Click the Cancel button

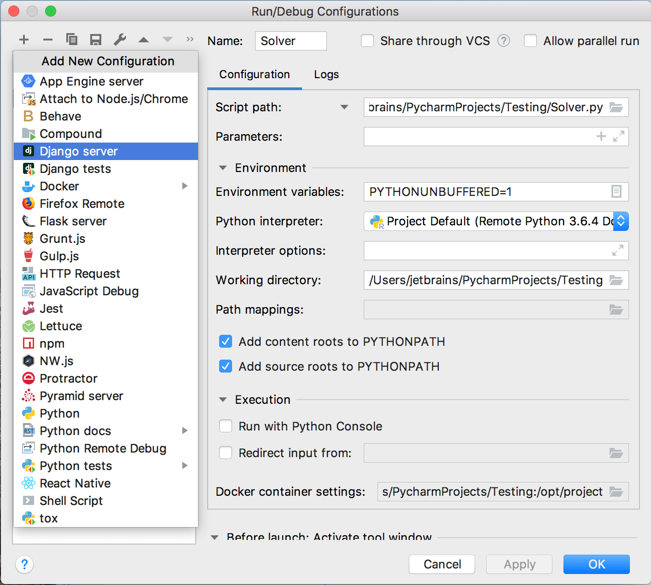pyautogui.click(x=442, y=564)
